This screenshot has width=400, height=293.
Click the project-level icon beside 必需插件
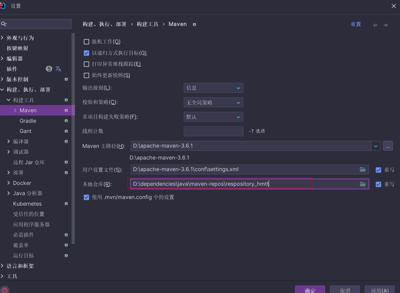point(66,235)
